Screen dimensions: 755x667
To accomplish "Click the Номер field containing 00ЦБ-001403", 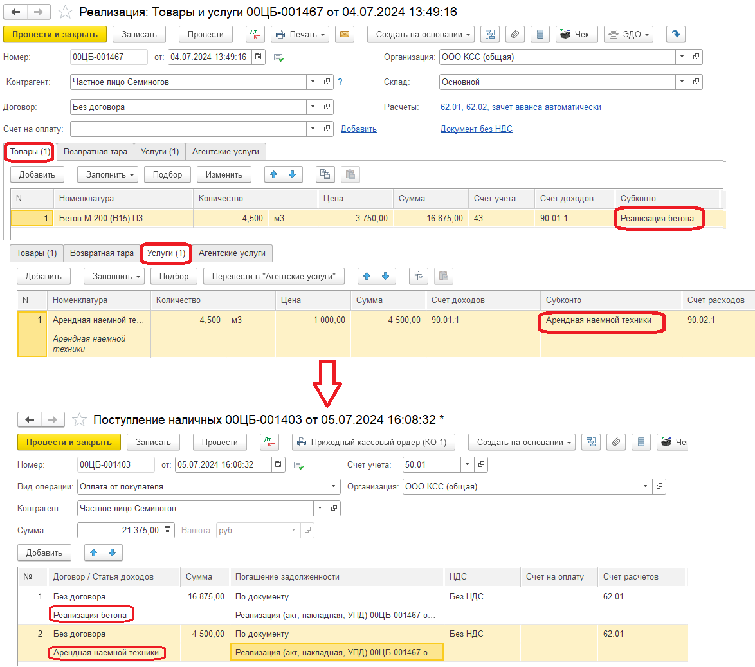I will [115, 465].
